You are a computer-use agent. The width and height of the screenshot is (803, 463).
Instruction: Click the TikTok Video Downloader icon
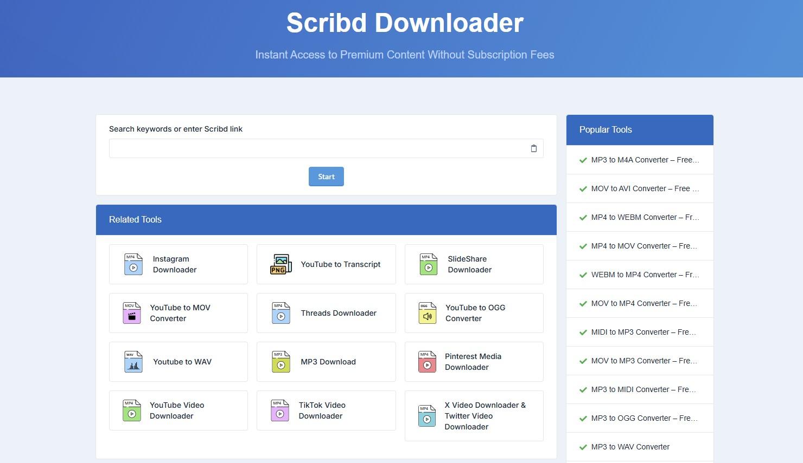(x=280, y=410)
